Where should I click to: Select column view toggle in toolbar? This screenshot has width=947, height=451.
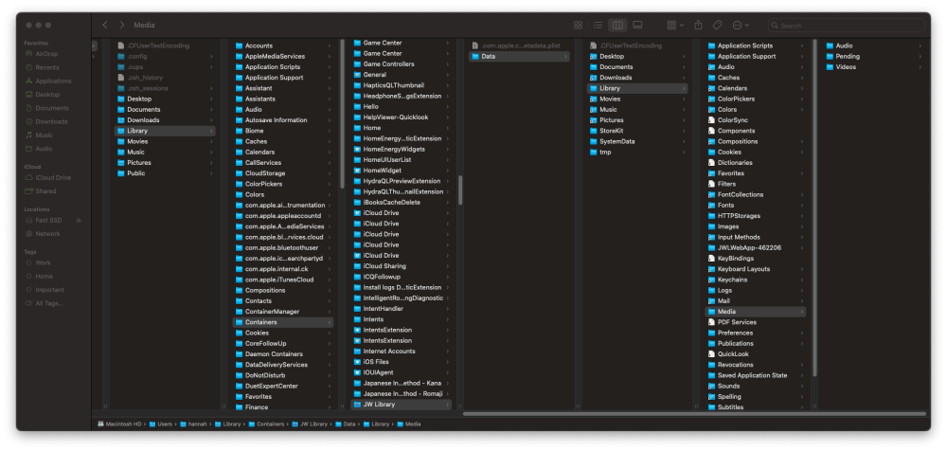tap(618, 25)
